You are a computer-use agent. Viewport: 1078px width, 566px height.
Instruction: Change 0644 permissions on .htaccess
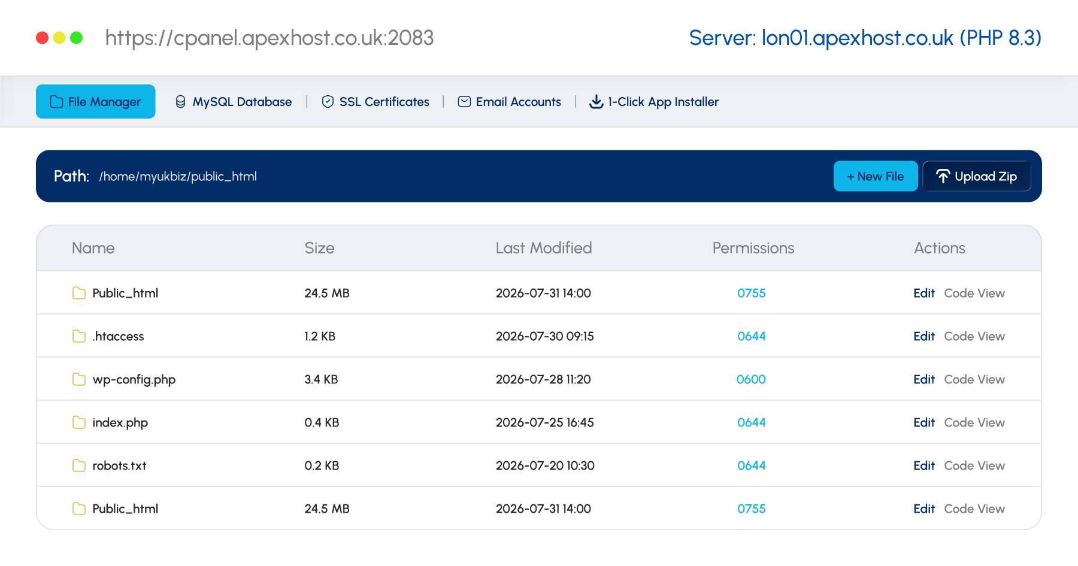pyautogui.click(x=751, y=336)
